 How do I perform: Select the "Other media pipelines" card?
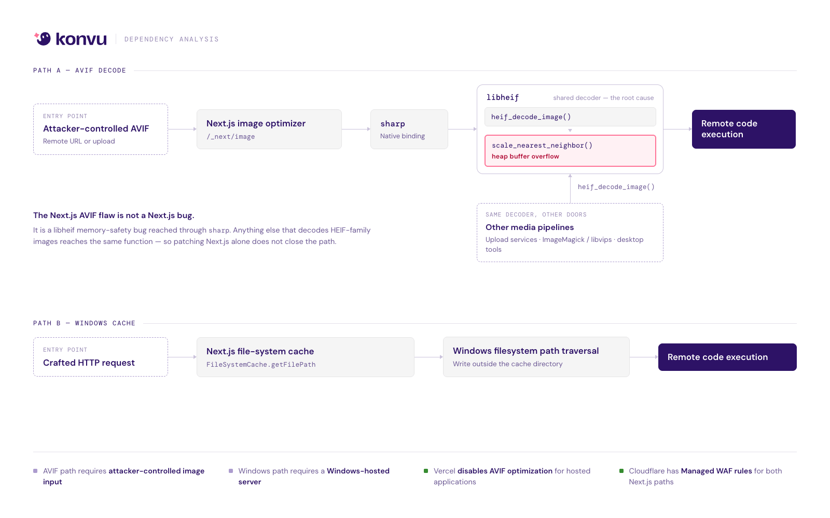tap(570, 233)
